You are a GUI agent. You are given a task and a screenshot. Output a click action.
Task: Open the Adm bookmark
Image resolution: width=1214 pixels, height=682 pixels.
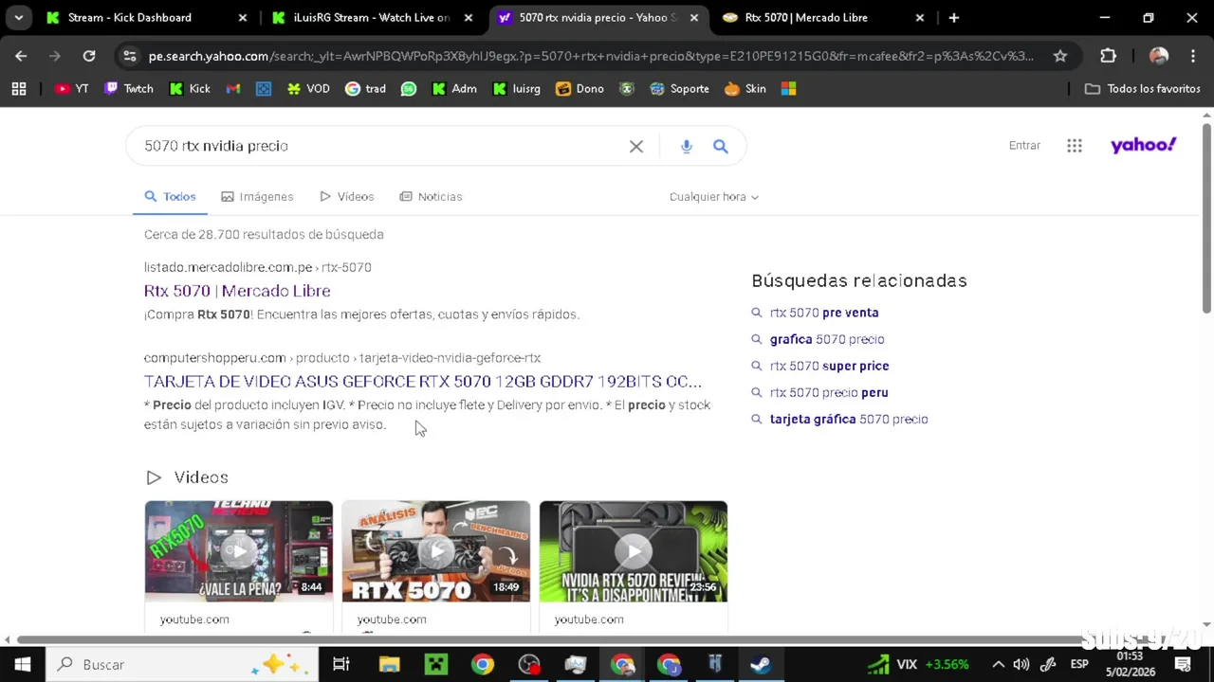click(x=454, y=88)
